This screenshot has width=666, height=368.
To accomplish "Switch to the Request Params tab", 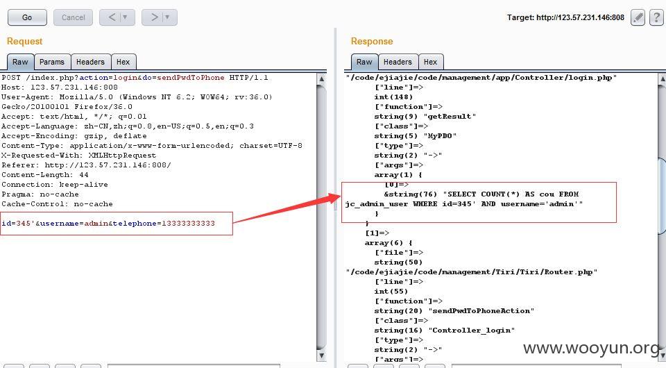I will point(52,62).
